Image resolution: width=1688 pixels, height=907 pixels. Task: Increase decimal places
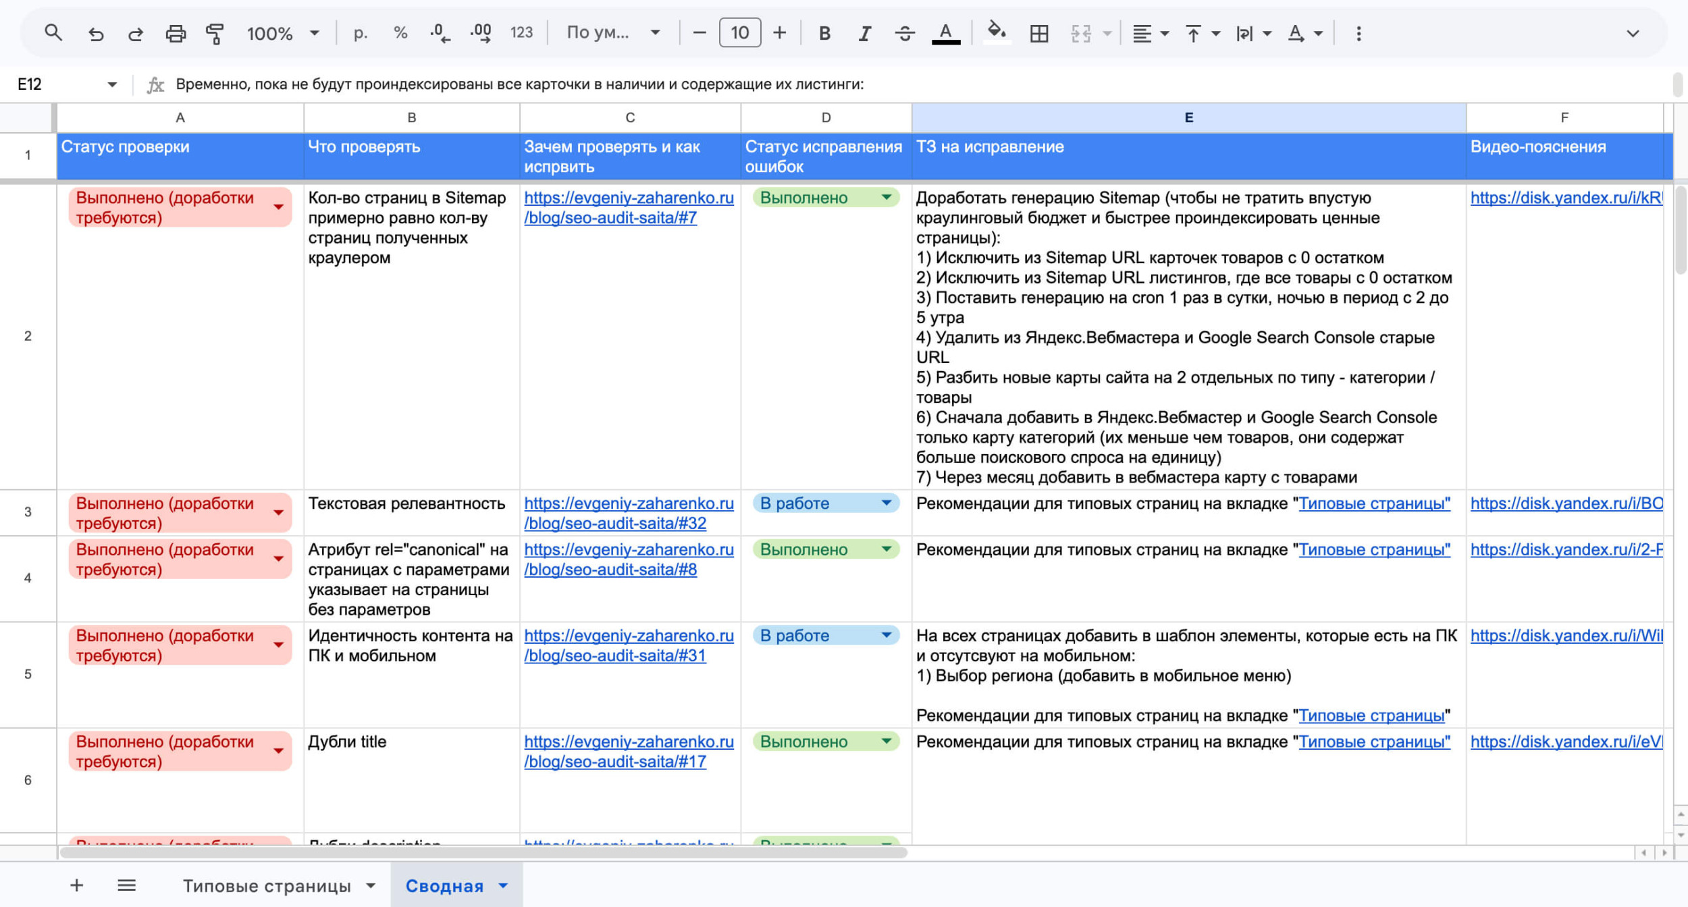point(481,33)
